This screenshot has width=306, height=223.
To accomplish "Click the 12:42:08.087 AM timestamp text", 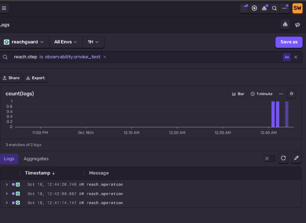I will [56, 194].
